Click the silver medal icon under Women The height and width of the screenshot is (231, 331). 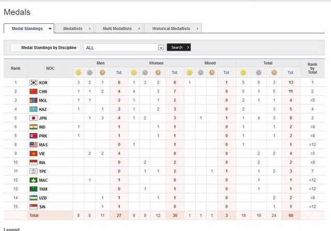click(144, 72)
